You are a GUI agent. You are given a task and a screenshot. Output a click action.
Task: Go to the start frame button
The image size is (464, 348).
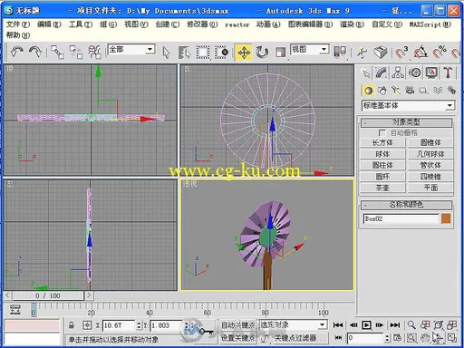[x=338, y=325]
